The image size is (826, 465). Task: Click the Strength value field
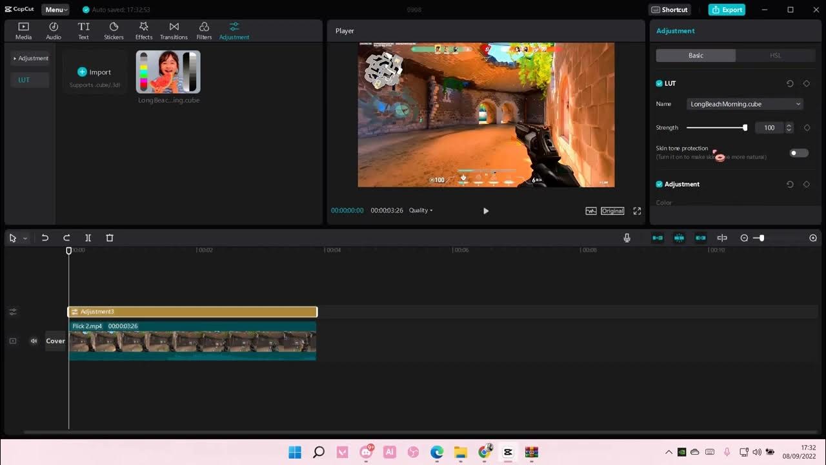768,128
